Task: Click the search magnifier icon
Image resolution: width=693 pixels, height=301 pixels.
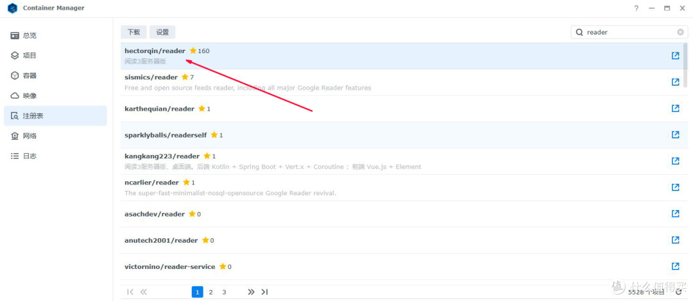Action: 579,32
